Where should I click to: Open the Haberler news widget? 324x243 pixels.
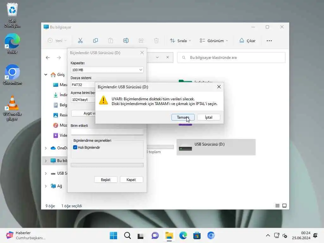click(26, 235)
